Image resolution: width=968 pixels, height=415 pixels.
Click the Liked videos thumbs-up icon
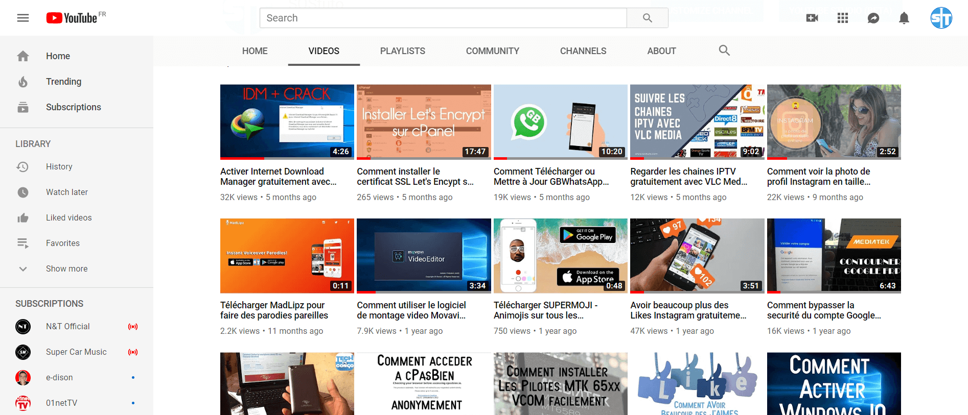click(x=23, y=218)
